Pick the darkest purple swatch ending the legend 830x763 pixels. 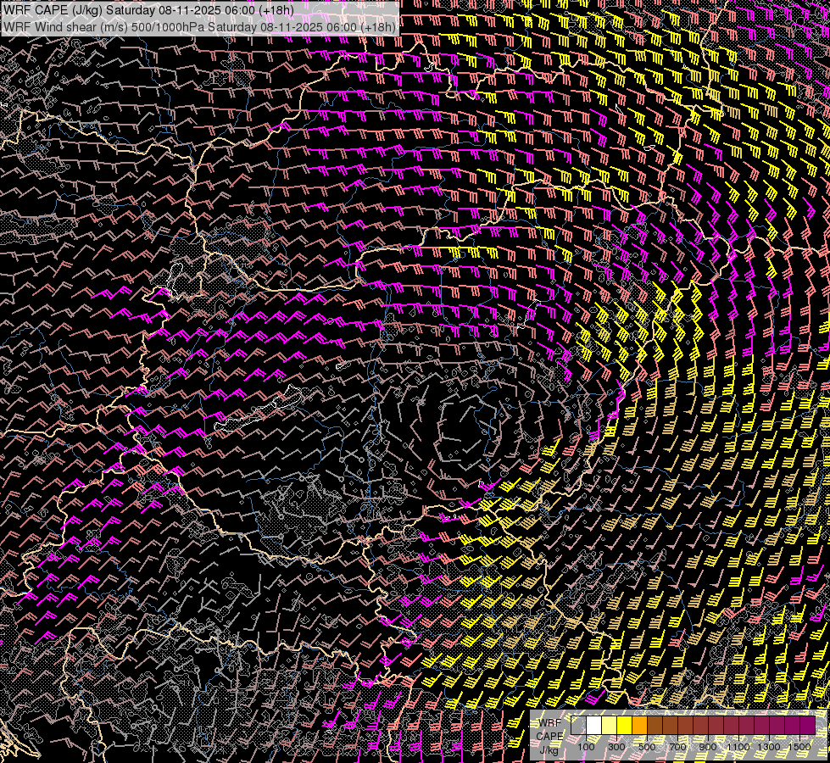click(807, 726)
